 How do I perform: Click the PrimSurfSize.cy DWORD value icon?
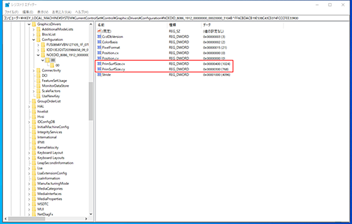tap(99, 69)
